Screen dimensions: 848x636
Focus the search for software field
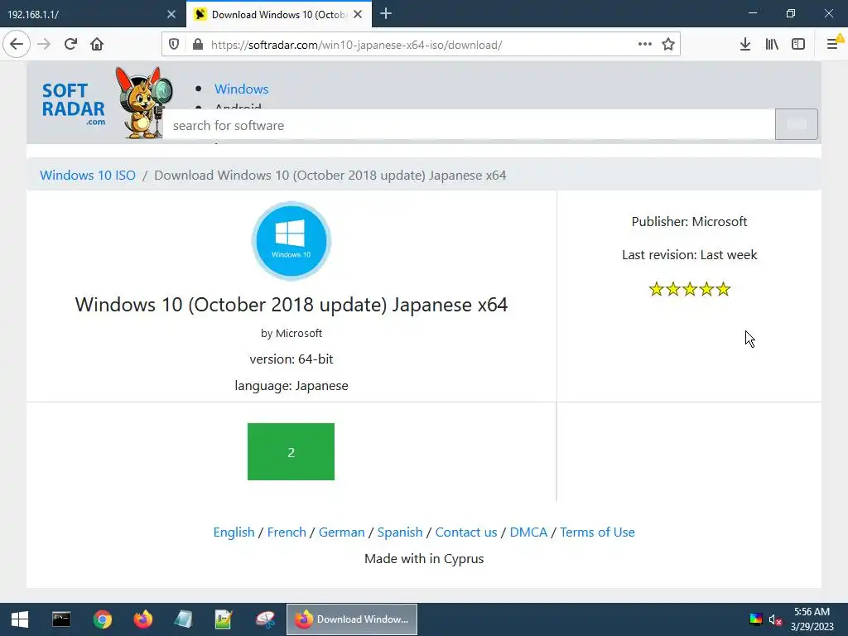click(469, 125)
